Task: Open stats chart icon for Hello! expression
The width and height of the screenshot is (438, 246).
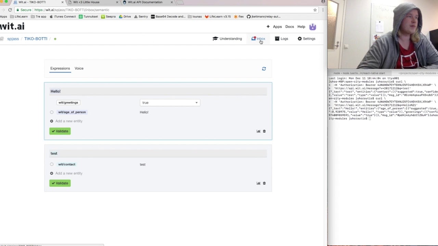Action: pos(258,131)
